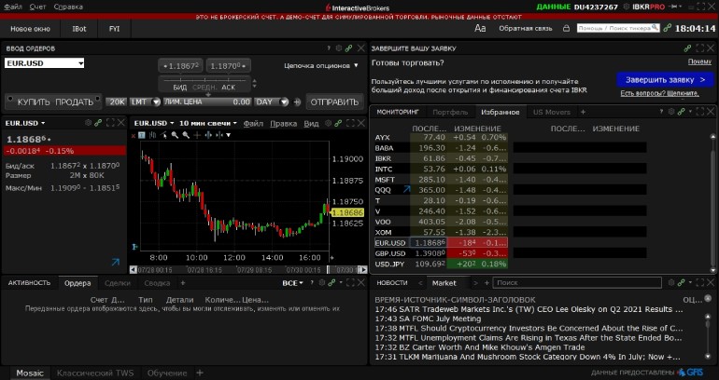Click the chart horizontal time scrollbar
The width and height of the screenshot is (719, 380).
249,270
